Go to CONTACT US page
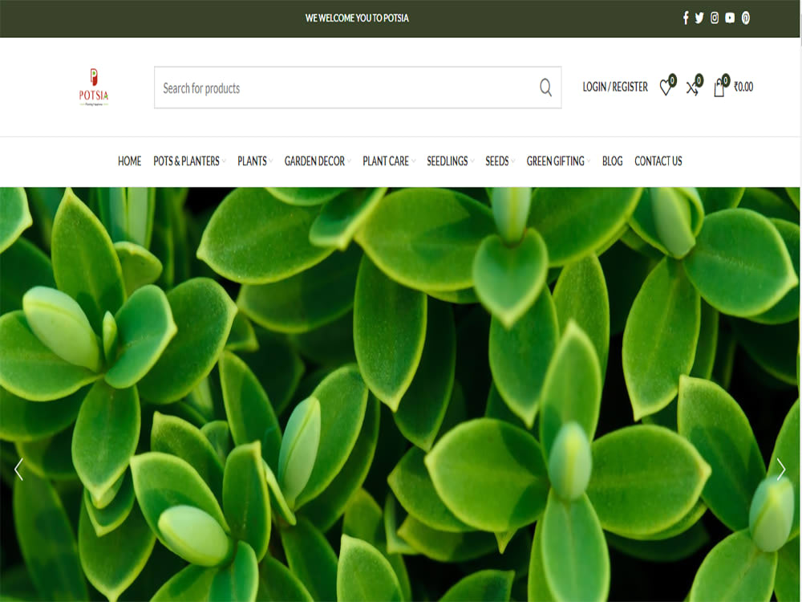802x602 pixels. pos(658,161)
